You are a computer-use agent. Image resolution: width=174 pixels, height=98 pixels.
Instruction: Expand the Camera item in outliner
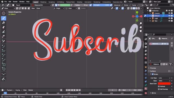click(x=150, y=13)
